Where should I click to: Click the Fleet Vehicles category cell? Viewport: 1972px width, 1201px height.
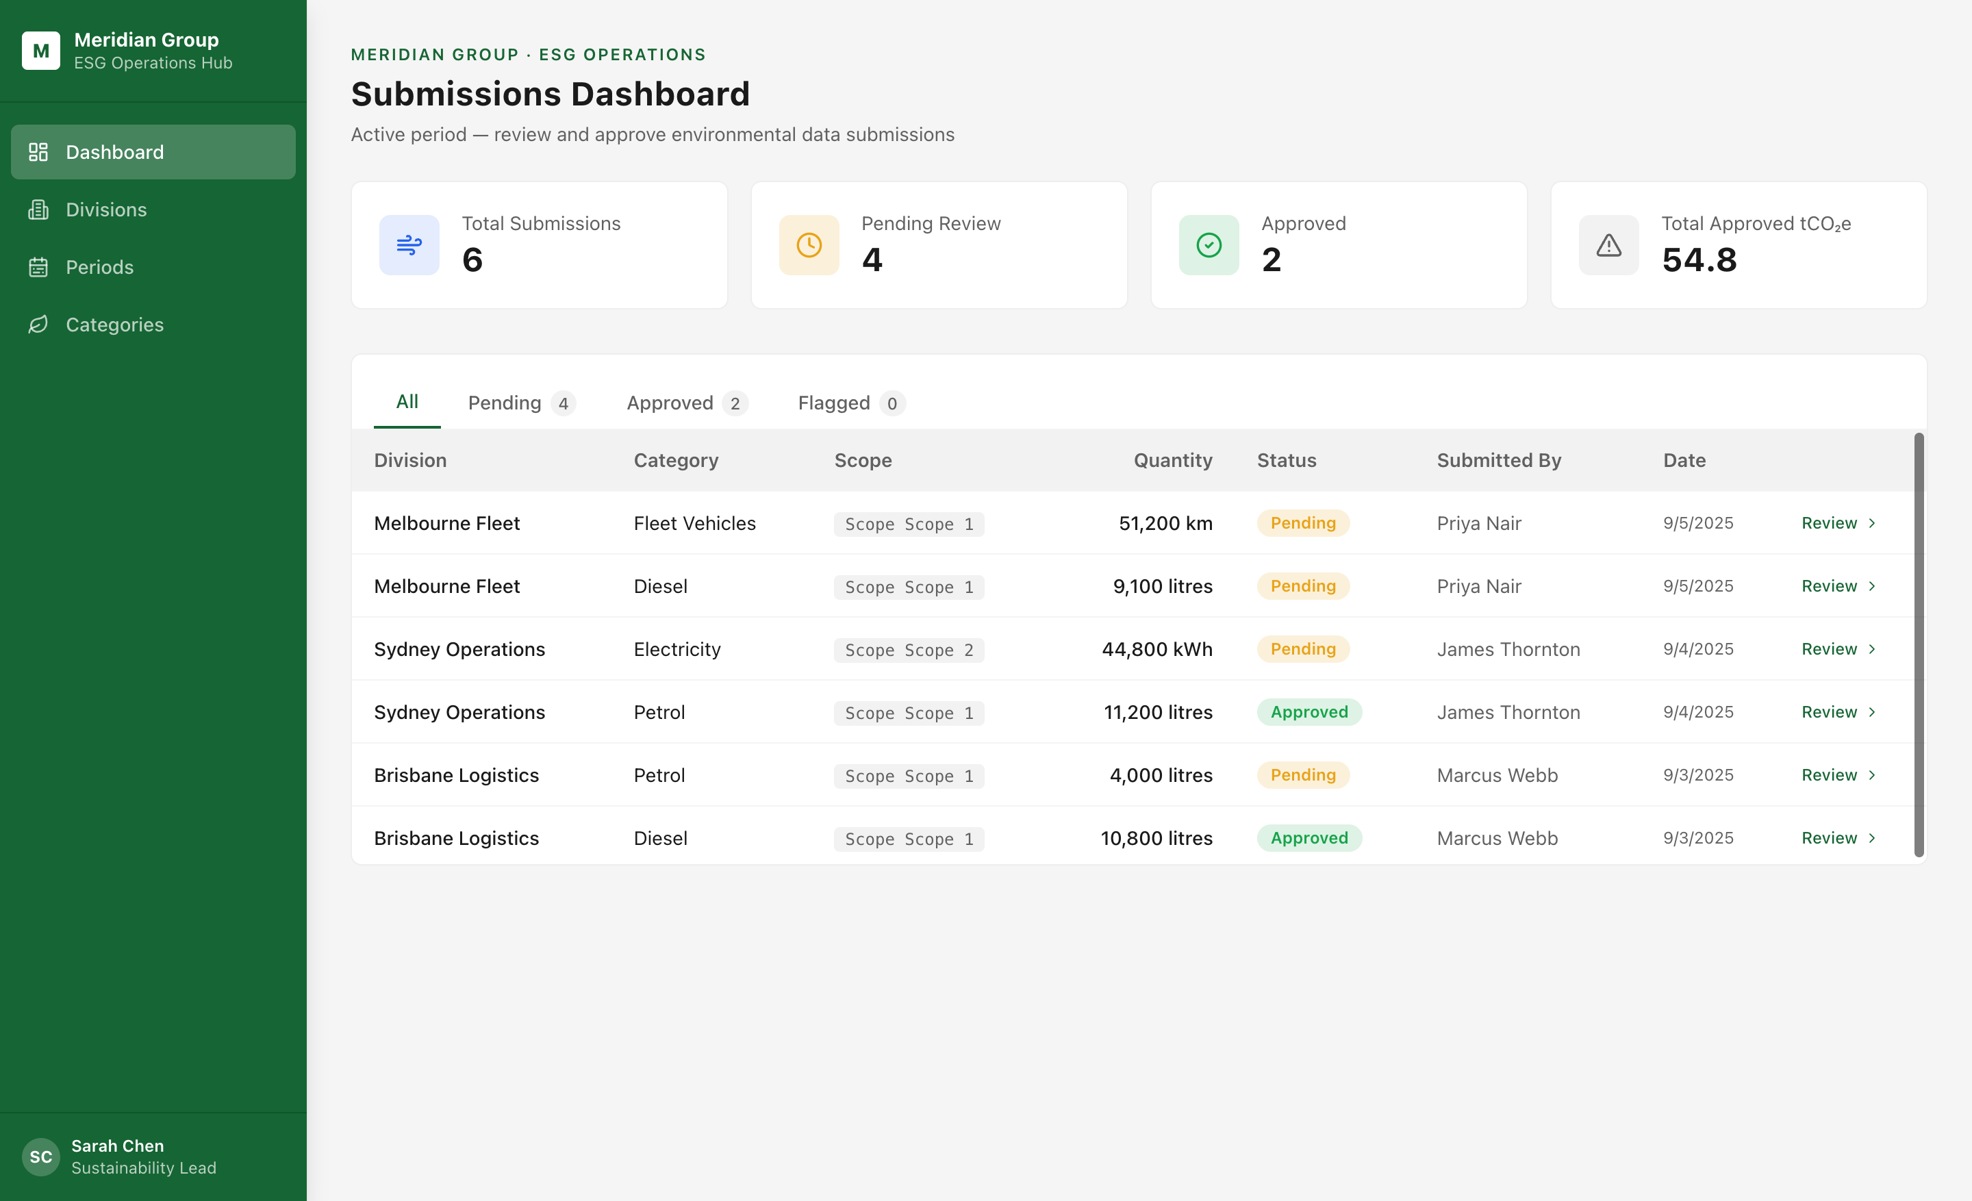(x=695, y=523)
